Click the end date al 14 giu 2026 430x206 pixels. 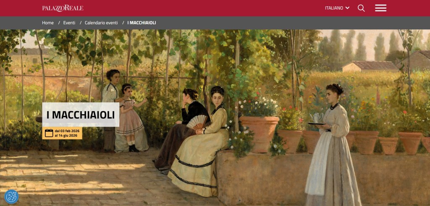click(x=66, y=136)
